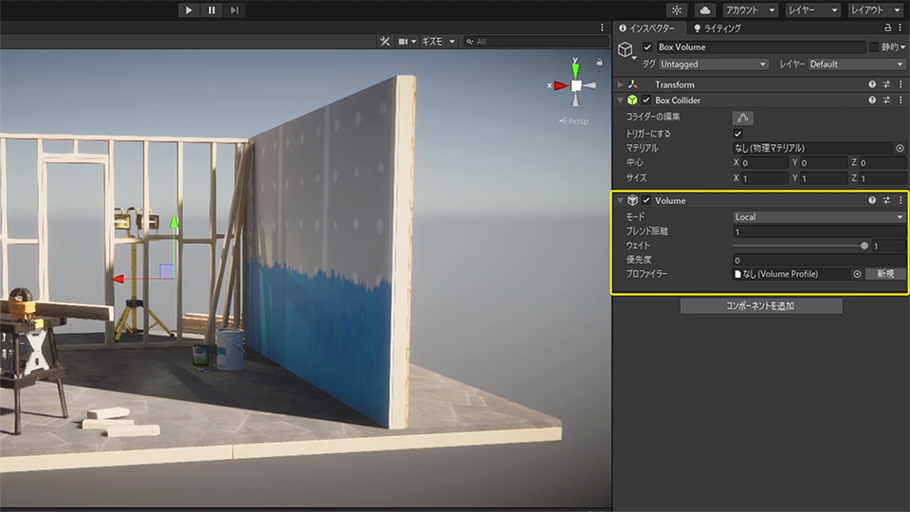Toggle the Box Volume active checkbox

(x=647, y=47)
